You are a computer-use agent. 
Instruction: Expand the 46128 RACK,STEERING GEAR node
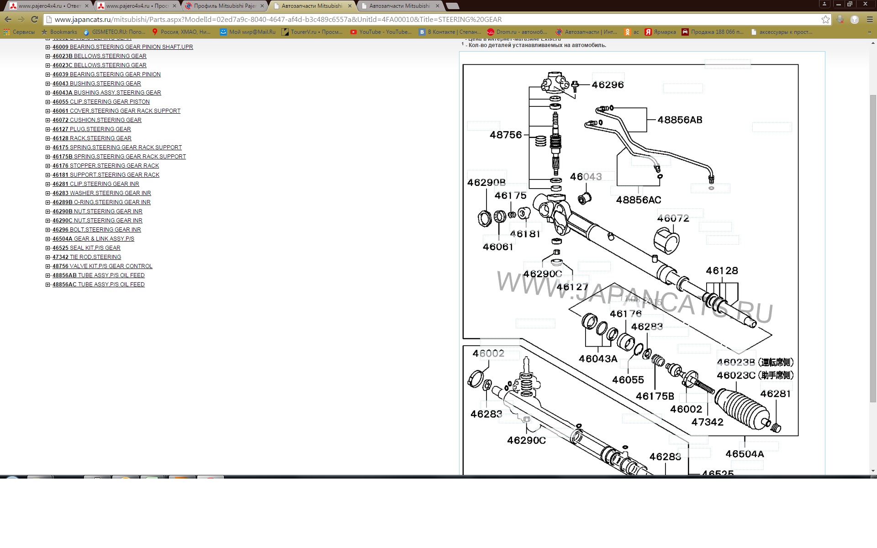(x=48, y=138)
